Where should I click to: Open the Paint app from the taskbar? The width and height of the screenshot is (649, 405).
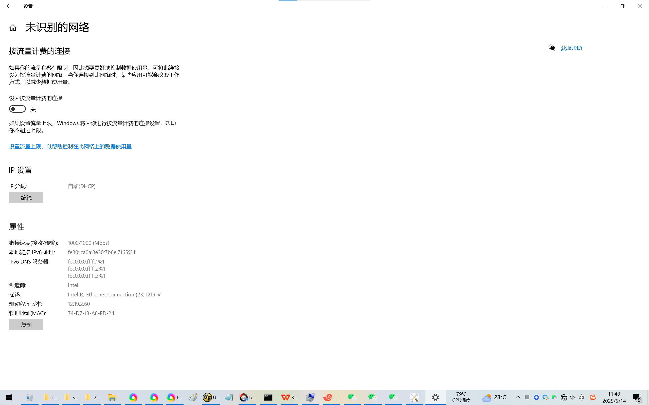[193, 397]
